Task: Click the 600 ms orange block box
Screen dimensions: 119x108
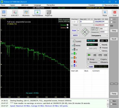Action: pos(74,58)
